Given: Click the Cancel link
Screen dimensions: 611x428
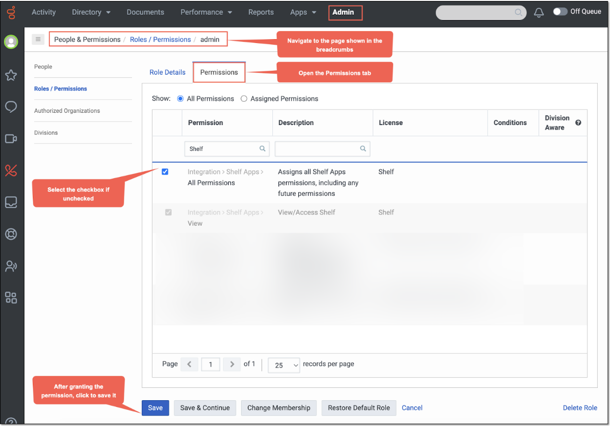Looking at the screenshot, I should click(x=412, y=408).
